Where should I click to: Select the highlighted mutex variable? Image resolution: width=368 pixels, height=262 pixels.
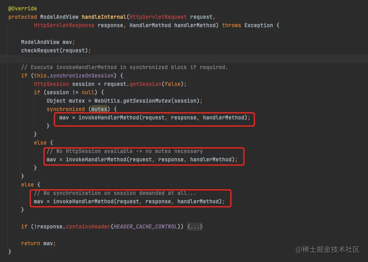(99, 109)
